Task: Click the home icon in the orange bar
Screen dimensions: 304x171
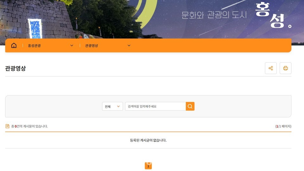Action: [14, 46]
